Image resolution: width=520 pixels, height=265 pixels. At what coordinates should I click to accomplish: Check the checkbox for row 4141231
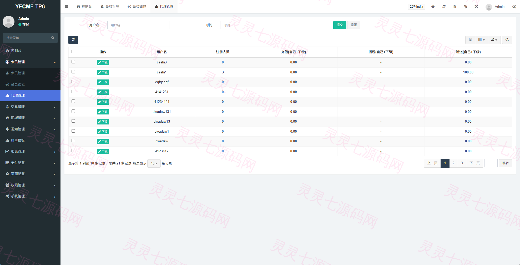click(73, 92)
